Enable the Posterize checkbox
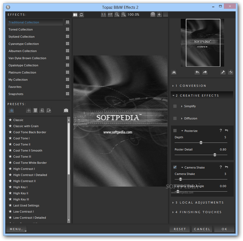243x241 pixels. click(x=175, y=131)
